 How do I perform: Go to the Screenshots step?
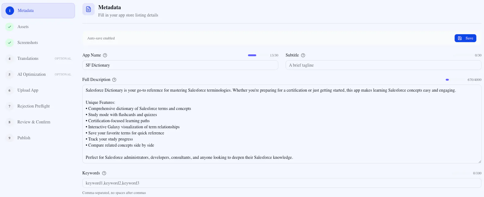[x=38, y=42]
